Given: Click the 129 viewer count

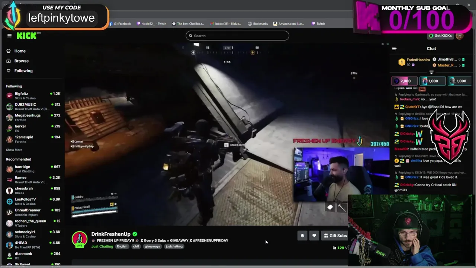Looking at the screenshot, I should [x=340, y=248].
